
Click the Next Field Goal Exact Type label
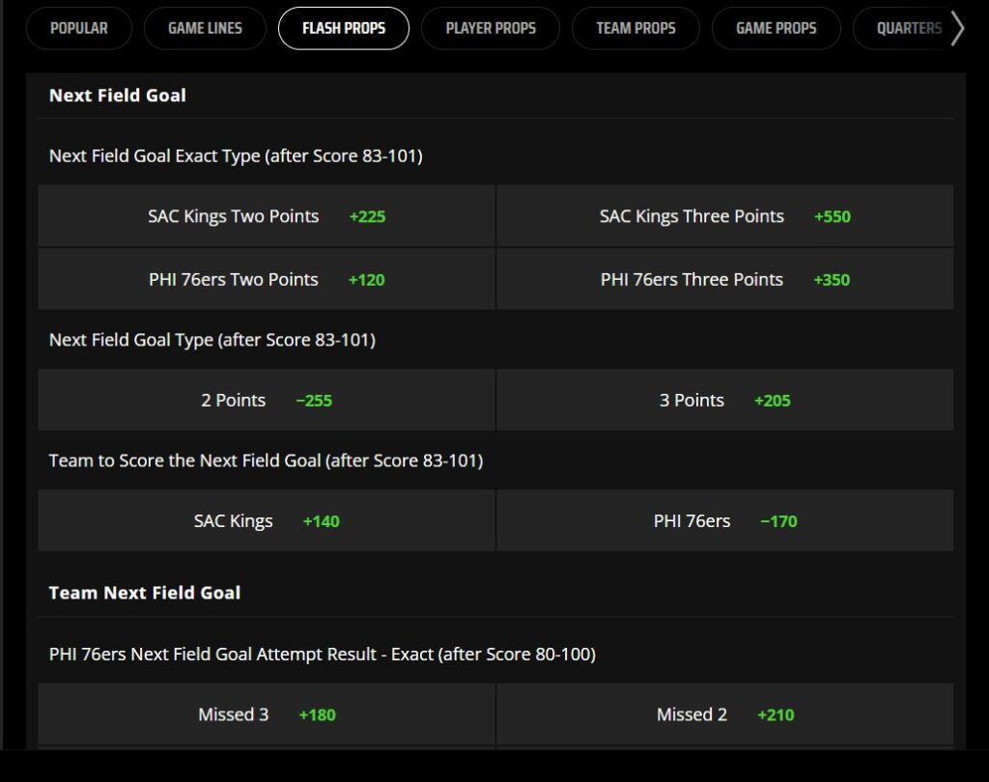click(x=236, y=155)
